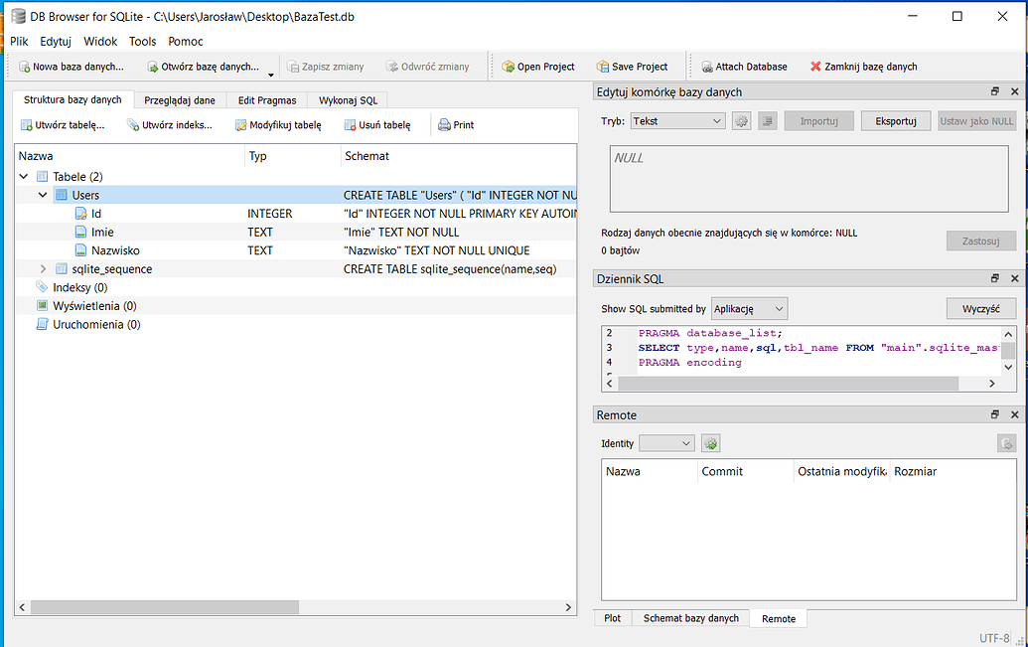The image size is (1028, 647).
Task: Expand the sqlite_sequence table node
Action: click(x=43, y=269)
